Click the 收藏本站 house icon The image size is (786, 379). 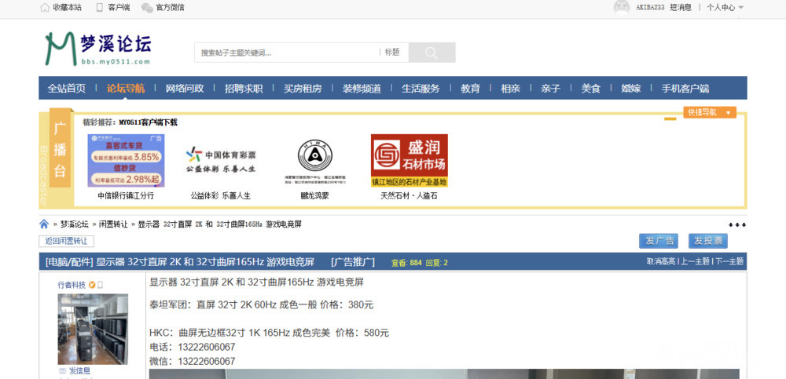pyautogui.click(x=45, y=7)
